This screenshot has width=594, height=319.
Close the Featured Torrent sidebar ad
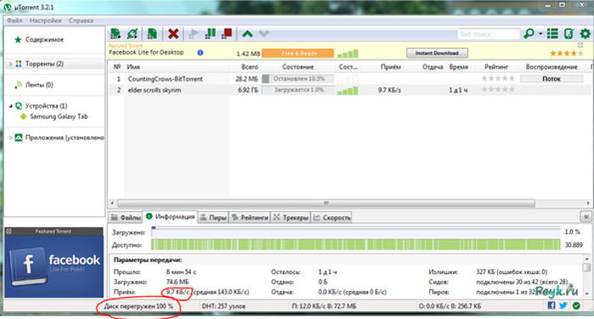[8, 231]
